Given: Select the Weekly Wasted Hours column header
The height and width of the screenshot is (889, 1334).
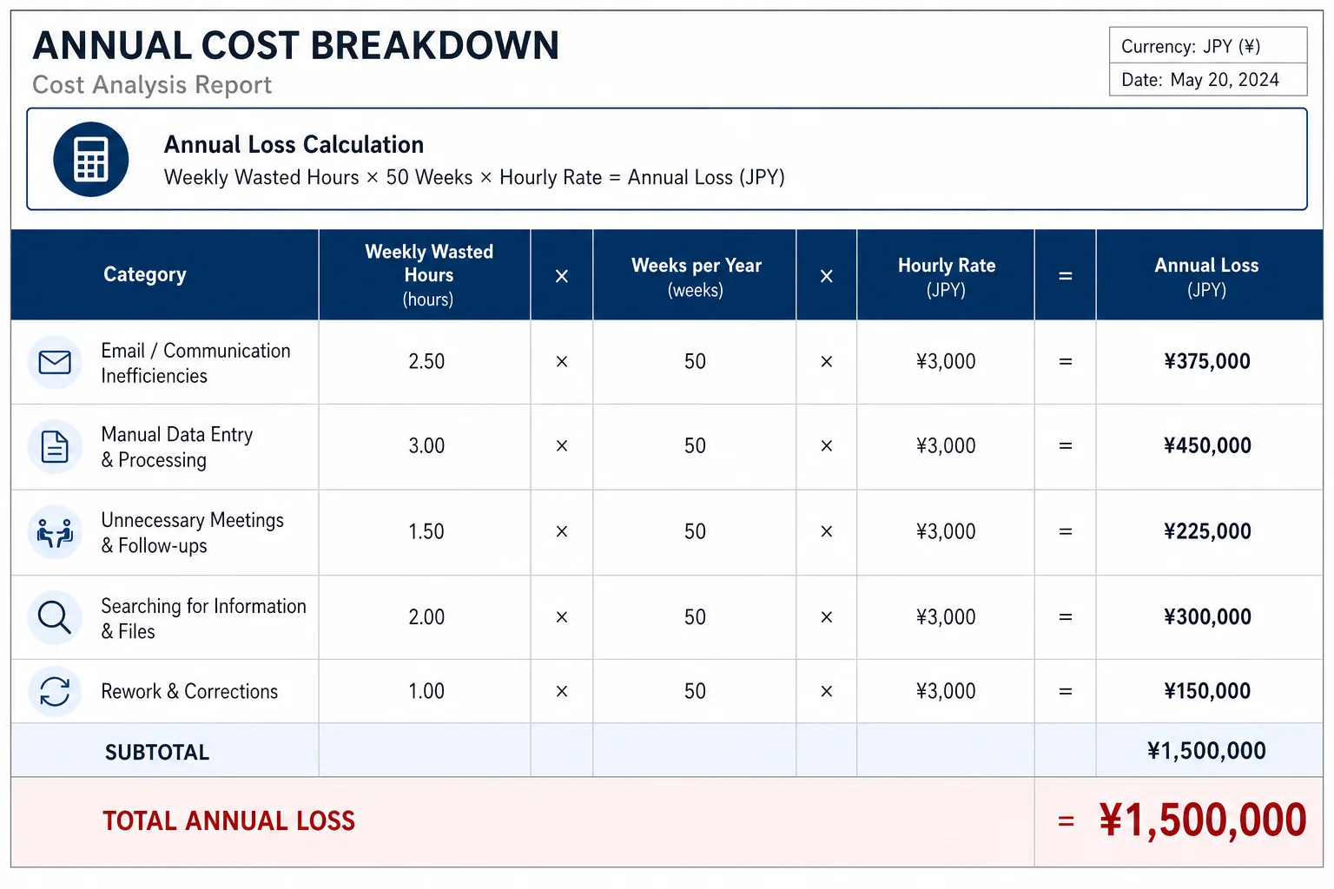Looking at the screenshot, I should pos(428,275).
